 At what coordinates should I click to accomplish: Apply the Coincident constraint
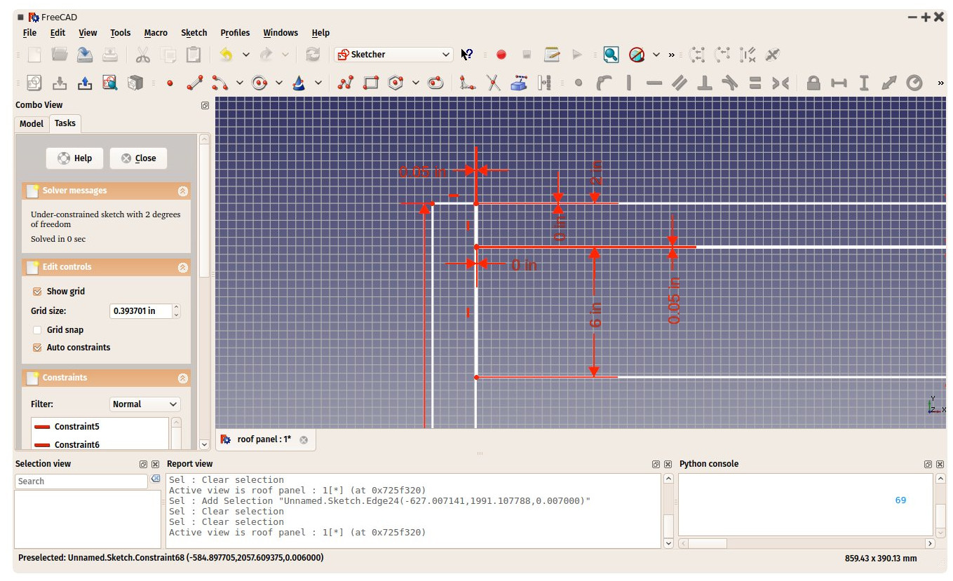tap(579, 83)
